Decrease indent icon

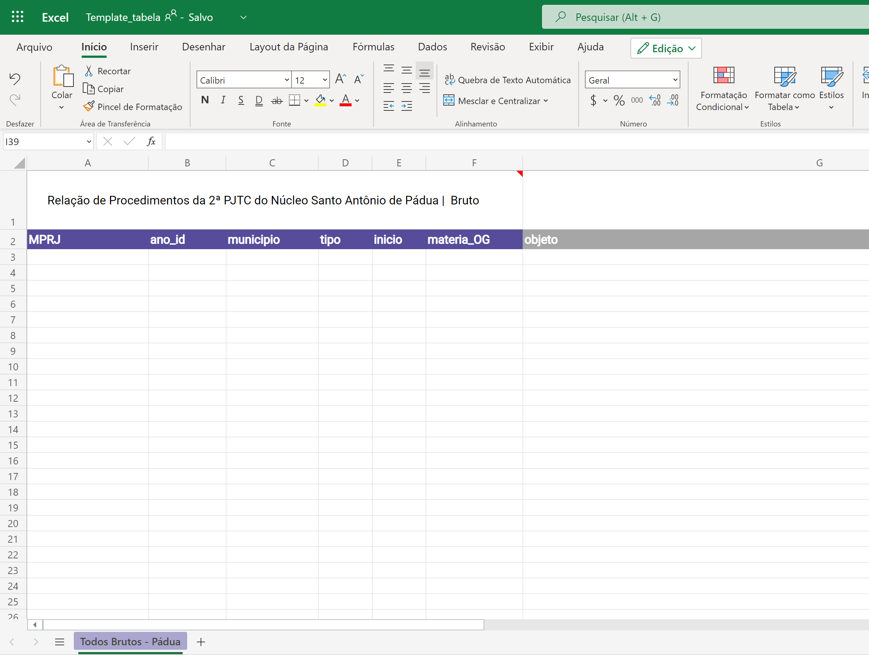[x=388, y=106]
